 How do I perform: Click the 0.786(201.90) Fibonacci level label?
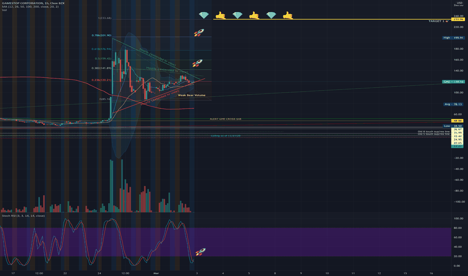click(x=101, y=35)
